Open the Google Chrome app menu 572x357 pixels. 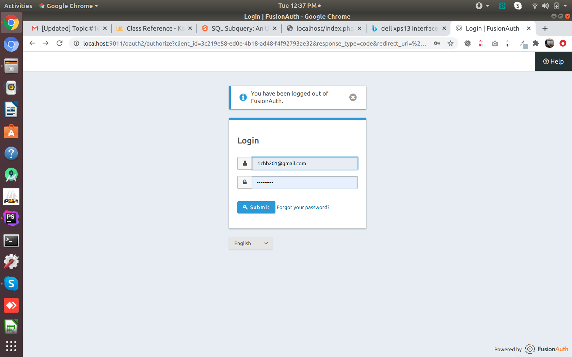[68, 6]
